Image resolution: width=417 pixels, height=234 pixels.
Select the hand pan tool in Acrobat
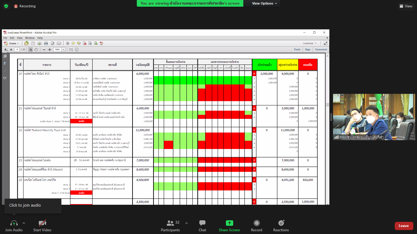pyautogui.click(x=36, y=49)
